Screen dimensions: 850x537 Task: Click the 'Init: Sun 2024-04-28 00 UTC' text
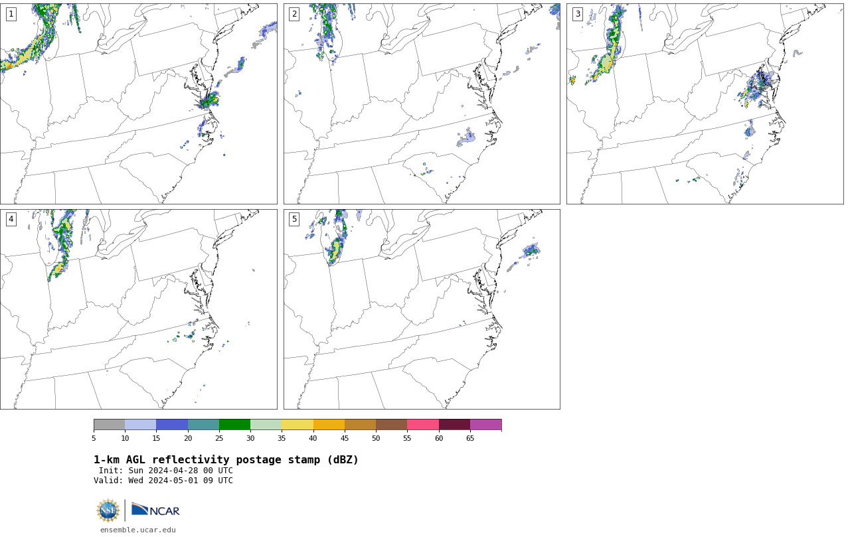166,471
